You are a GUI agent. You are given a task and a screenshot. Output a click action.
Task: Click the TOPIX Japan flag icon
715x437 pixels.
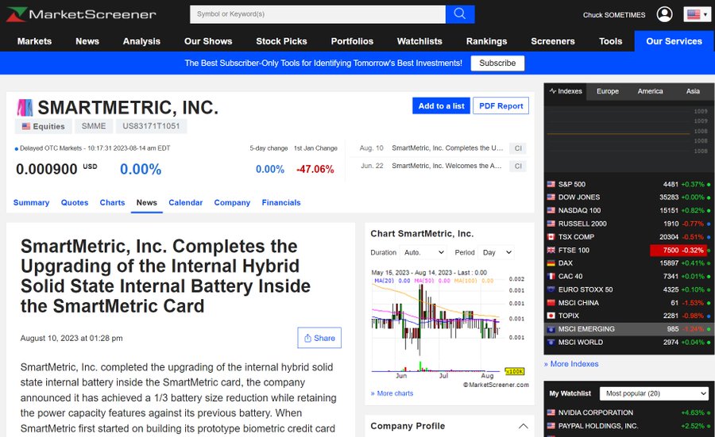pyautogui.click(x=551, y=316)
